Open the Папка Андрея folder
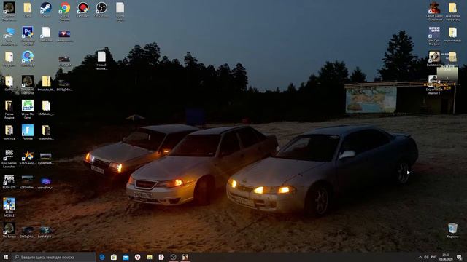 click(x=9, y=109)
